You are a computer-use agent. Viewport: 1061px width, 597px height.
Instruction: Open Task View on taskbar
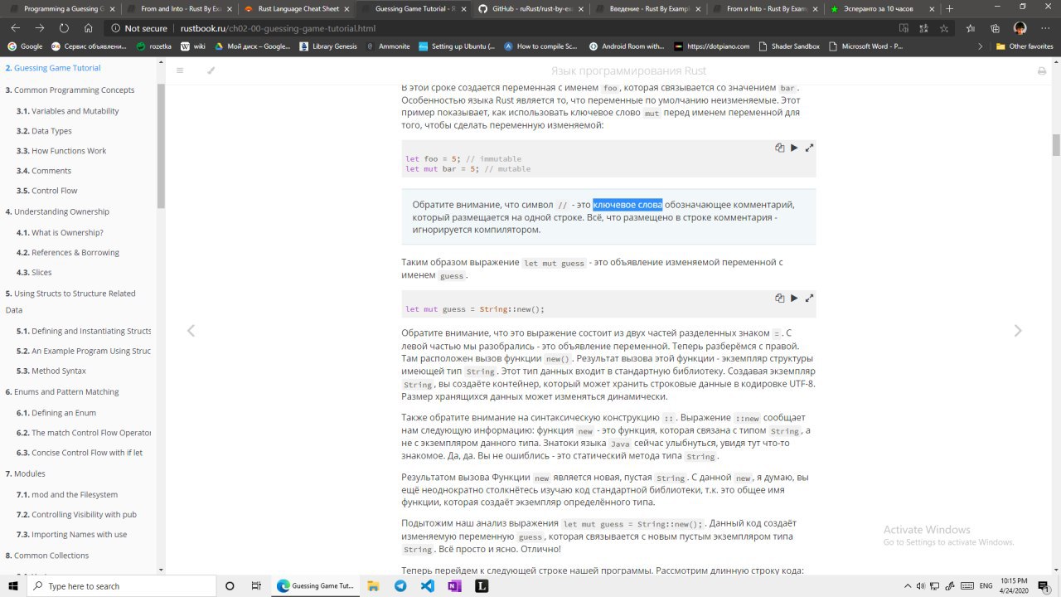point(256,585)
